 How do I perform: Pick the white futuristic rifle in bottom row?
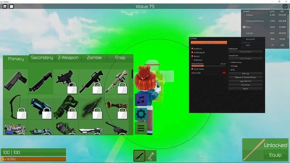(x=91, y=128)
